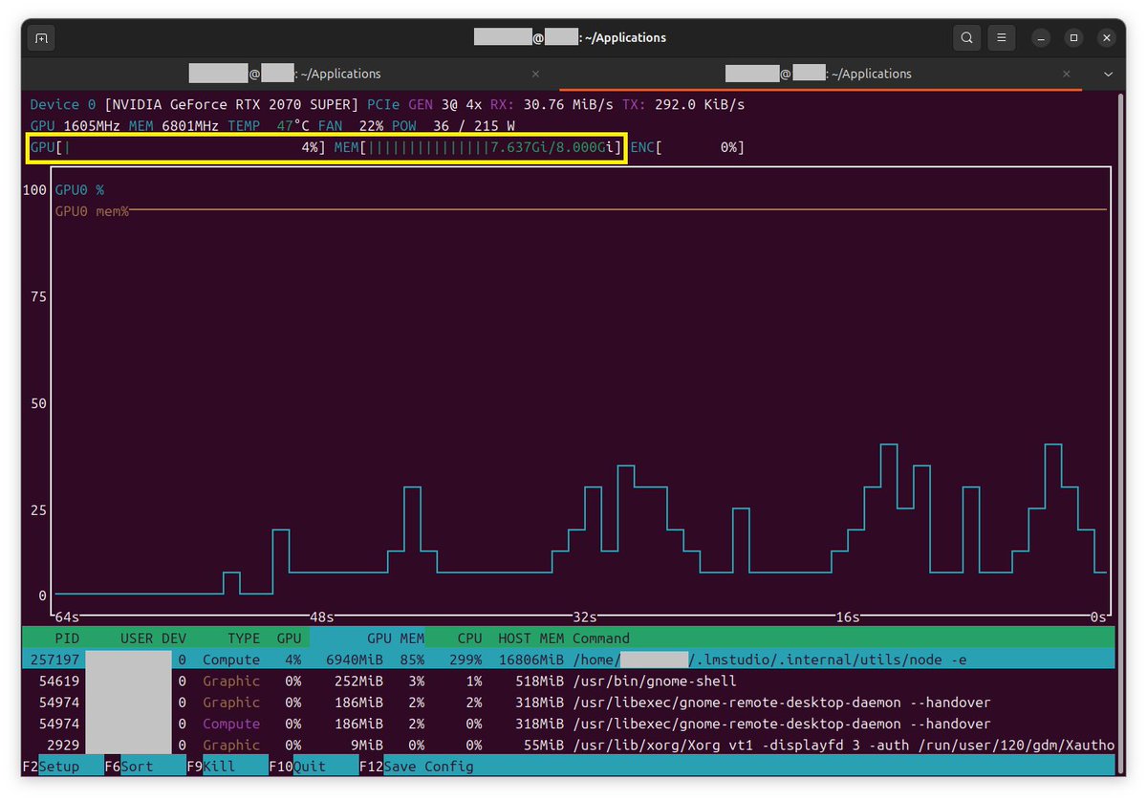
Task: Click F12 Save Config button
Action: tap(417, 766)
